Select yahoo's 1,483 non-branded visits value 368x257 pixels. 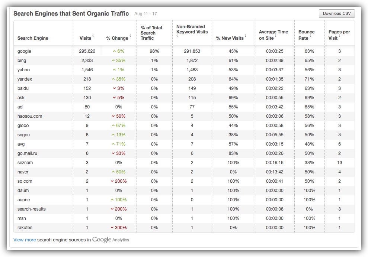point(192,70)
